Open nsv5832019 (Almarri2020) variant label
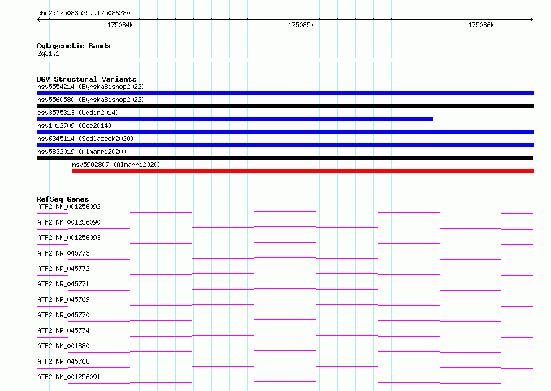The width and height of the screenshot is (551, 391). (x=82, y=152)
